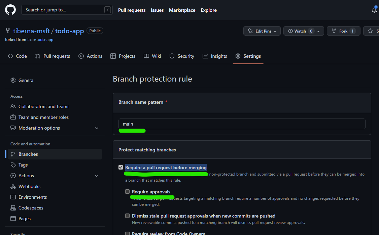Enable the Require approvals checkbox
Image resolution: width=379 pixels, height=235 pixels.
(127, 191)
